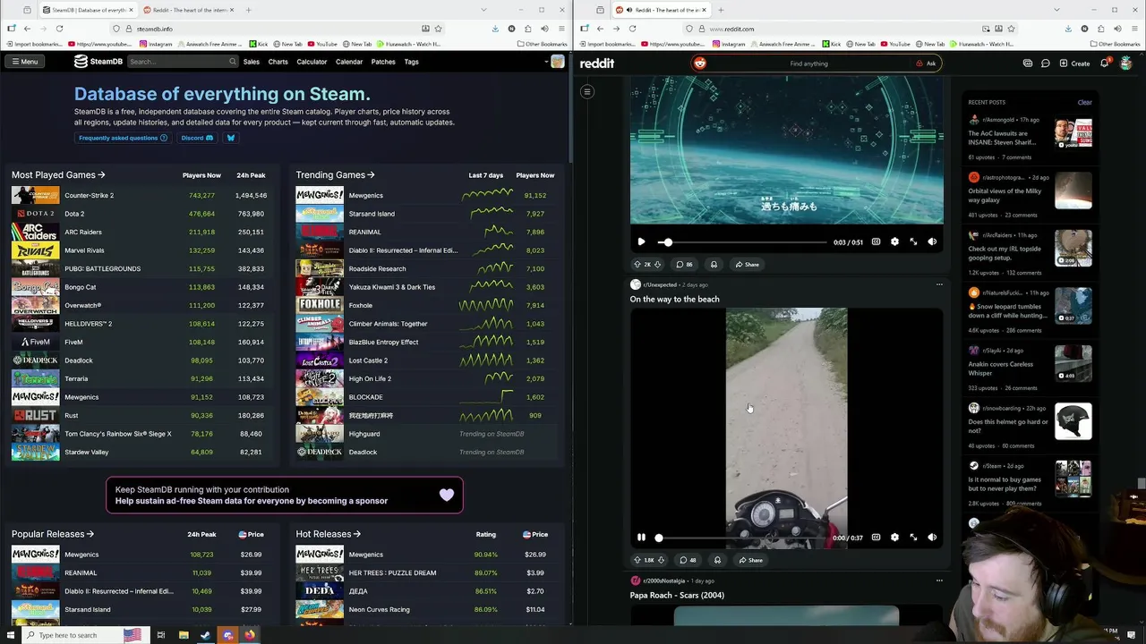Expand the Most Played Games list
The image size is (1146, 644).
pos(58,175)
